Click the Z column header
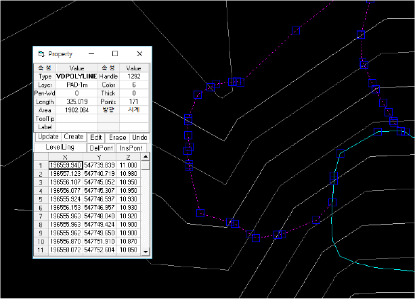415x299 pixels. point(129,157)
